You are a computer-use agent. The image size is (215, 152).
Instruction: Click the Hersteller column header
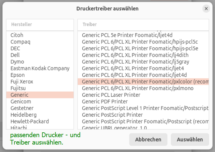(40, 24)
